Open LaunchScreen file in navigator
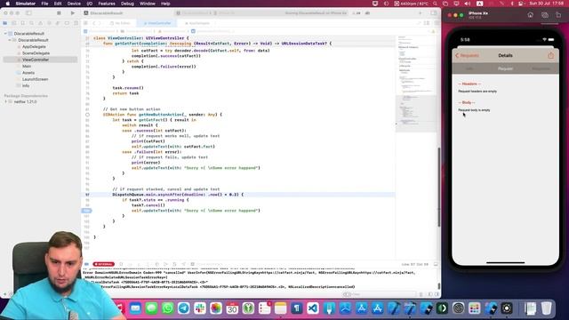The height and width of the screenshot is (320, 569). click(x=35, y=79)
